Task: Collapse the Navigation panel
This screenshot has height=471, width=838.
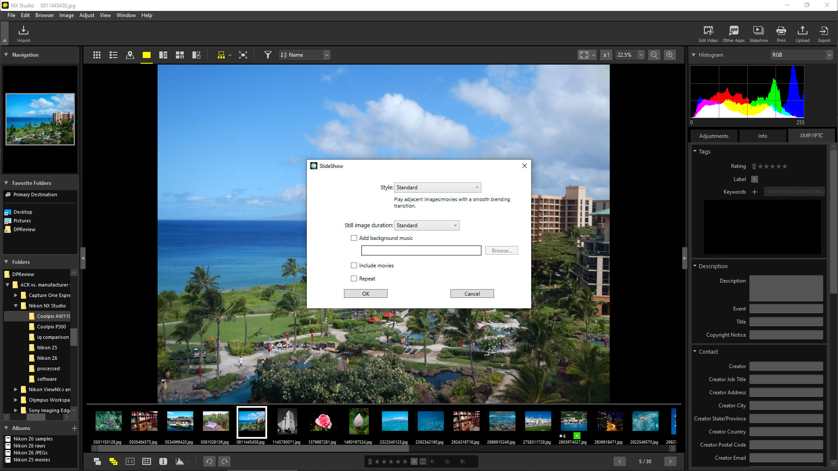Action: coord(7,55)
